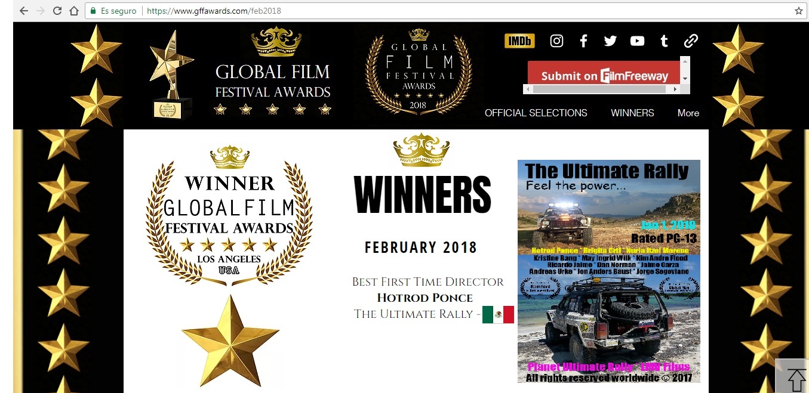Click the gold crown above WINNERS heading

pos(422,149)
